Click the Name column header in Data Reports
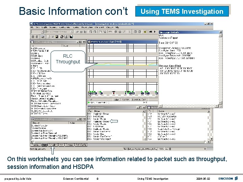Screen dimensions: 243x182 tap(117, 111)
